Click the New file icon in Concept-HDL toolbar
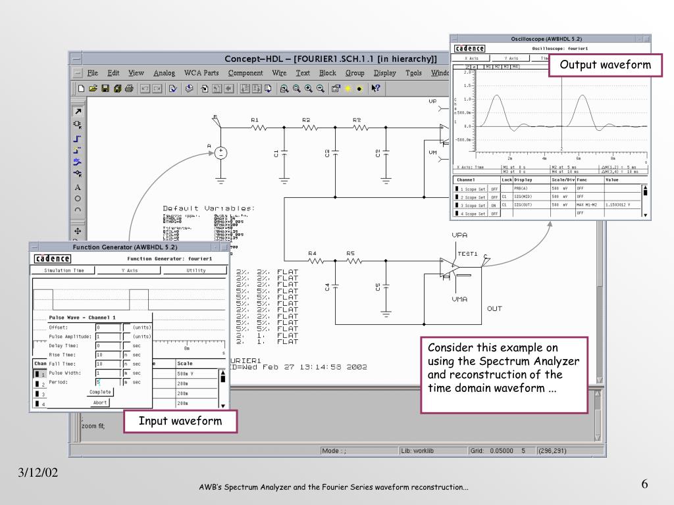This screenshot has height=505, width=674. pos(81,89)
